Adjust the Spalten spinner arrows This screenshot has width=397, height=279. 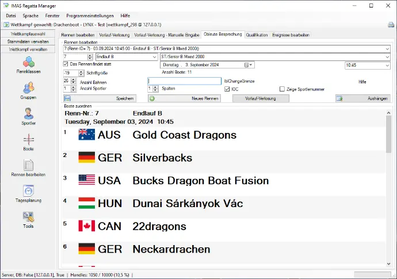pos(155,89)
